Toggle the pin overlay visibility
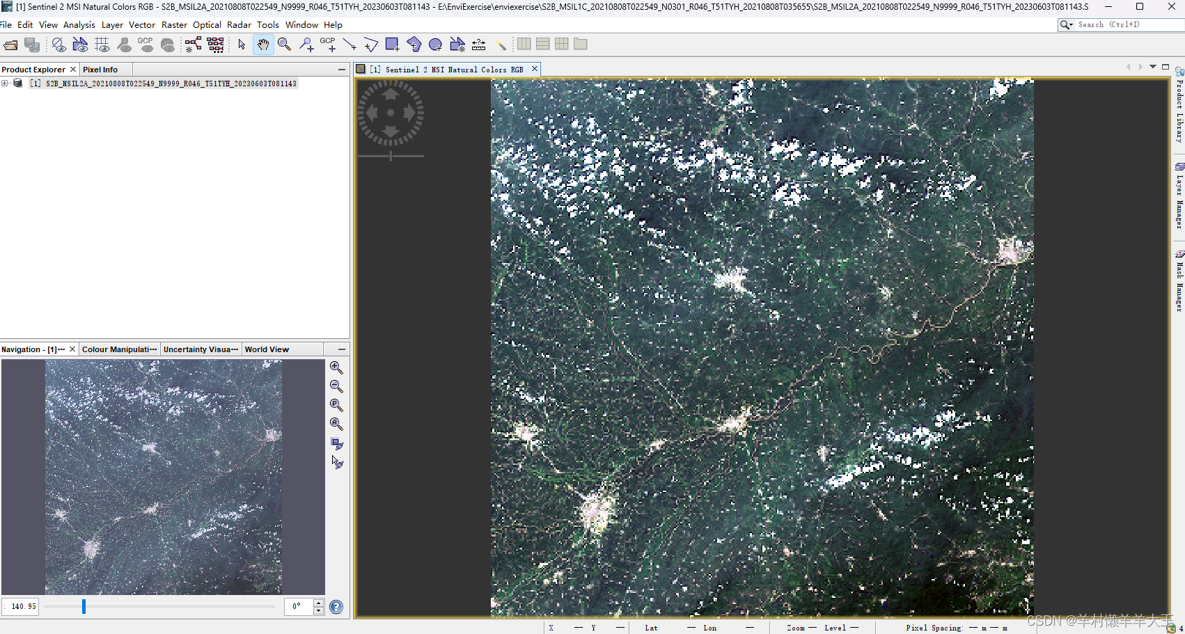This screenshot has height=634, width=1185. click(125, 44)
